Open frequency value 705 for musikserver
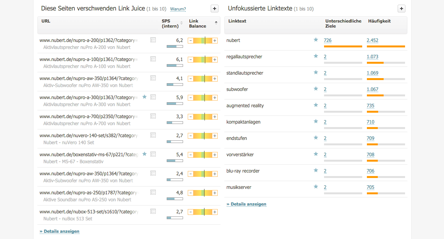 click(x=370, y=187)
